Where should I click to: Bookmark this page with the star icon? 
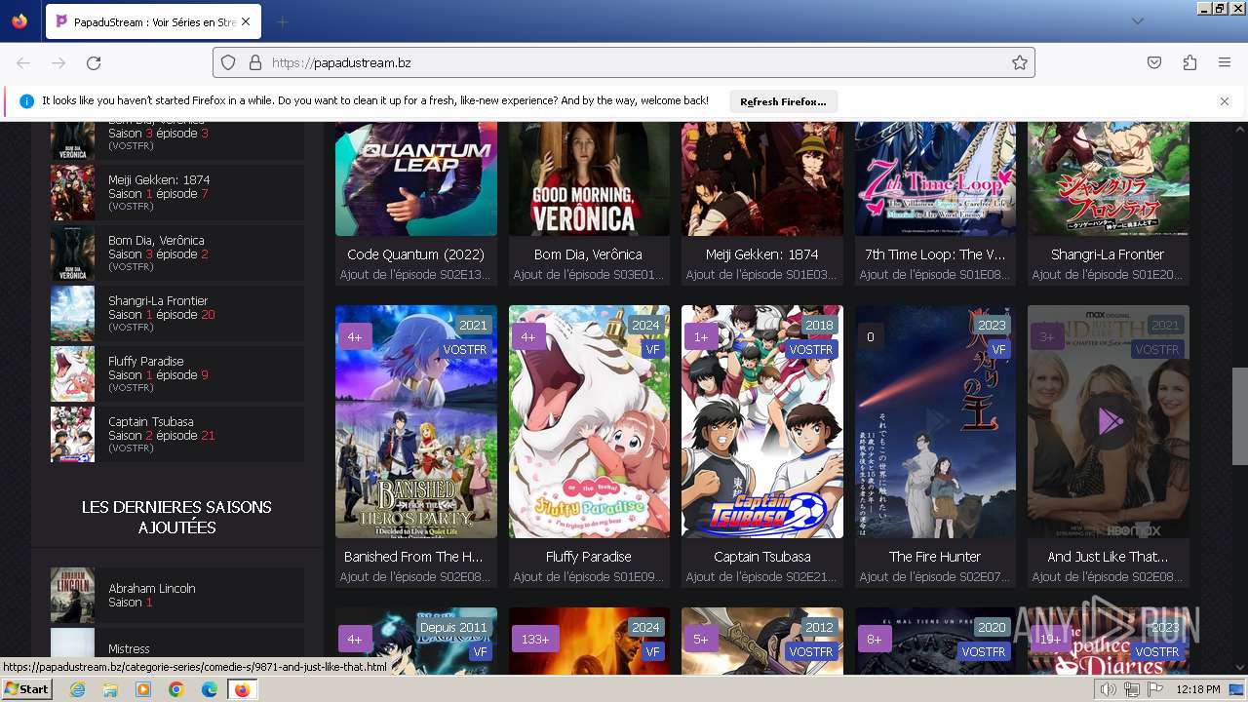[x=1020, y=62]
